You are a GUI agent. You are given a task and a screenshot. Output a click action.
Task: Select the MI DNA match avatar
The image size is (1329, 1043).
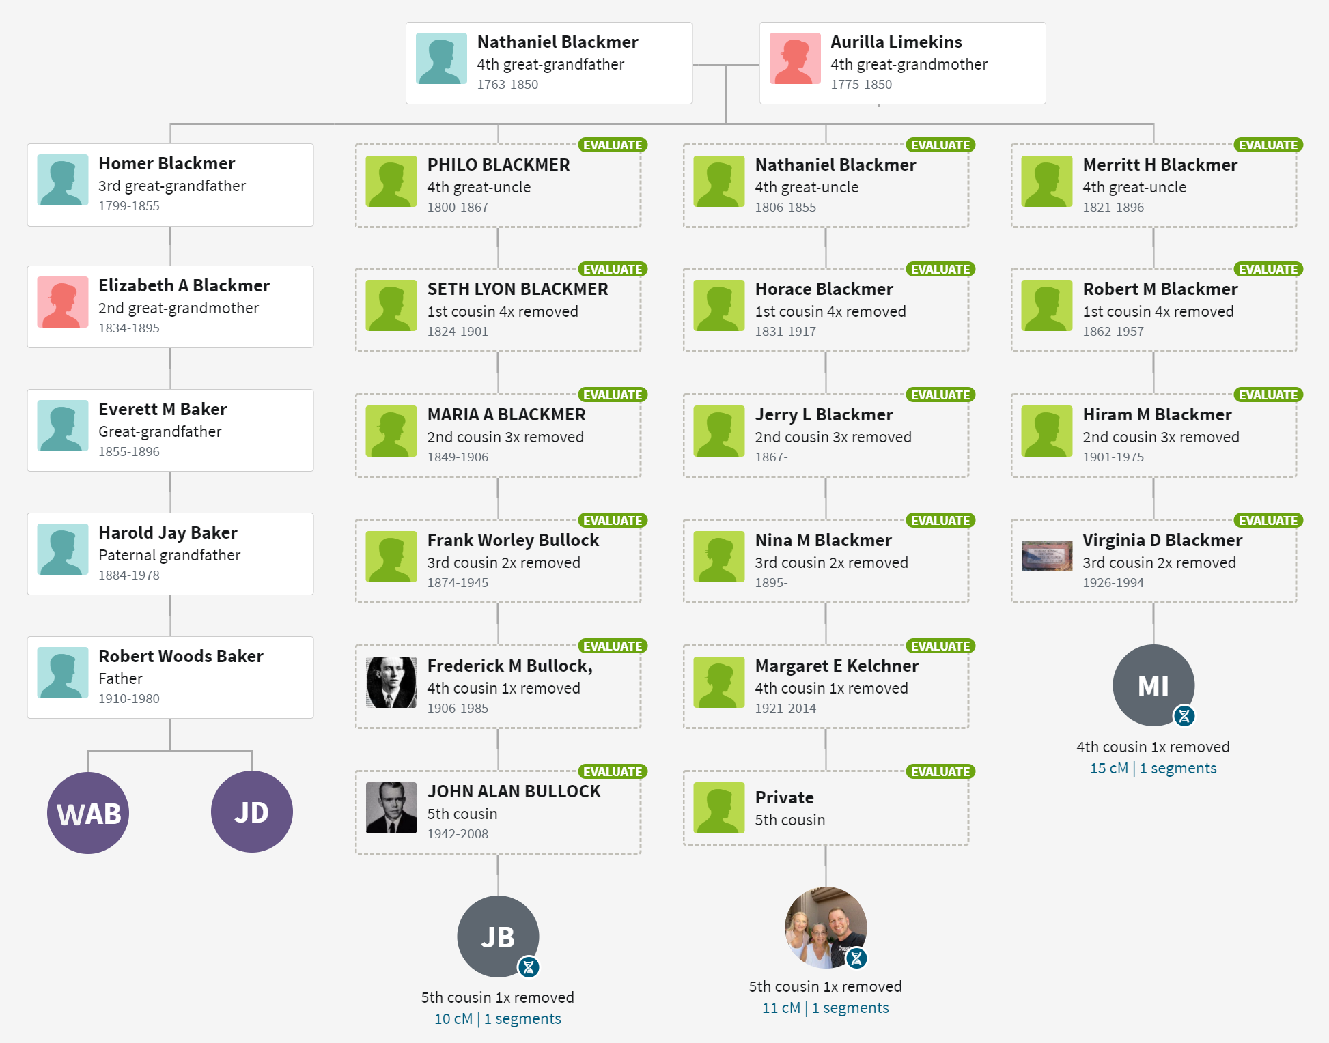[x=1153, y=685]
